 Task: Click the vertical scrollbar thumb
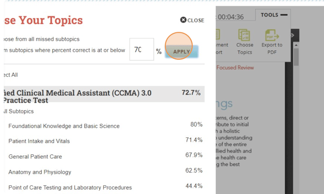click(296, 56)
